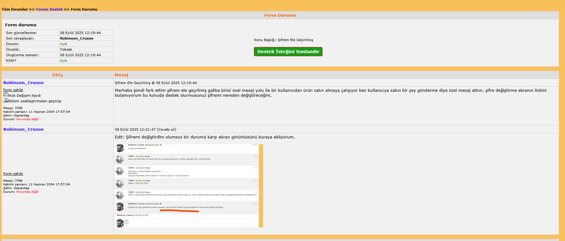Viewport: 565px width, 241px height.
Task: Click the underlined message in the embedded screenshot
Action: click(179, 208)
